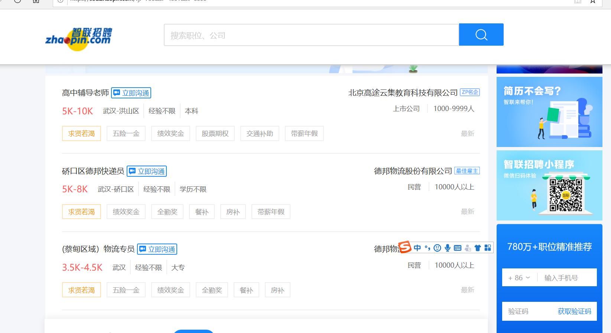
Task: Click the 最佳雇主 badge
Action: [467, 171]
